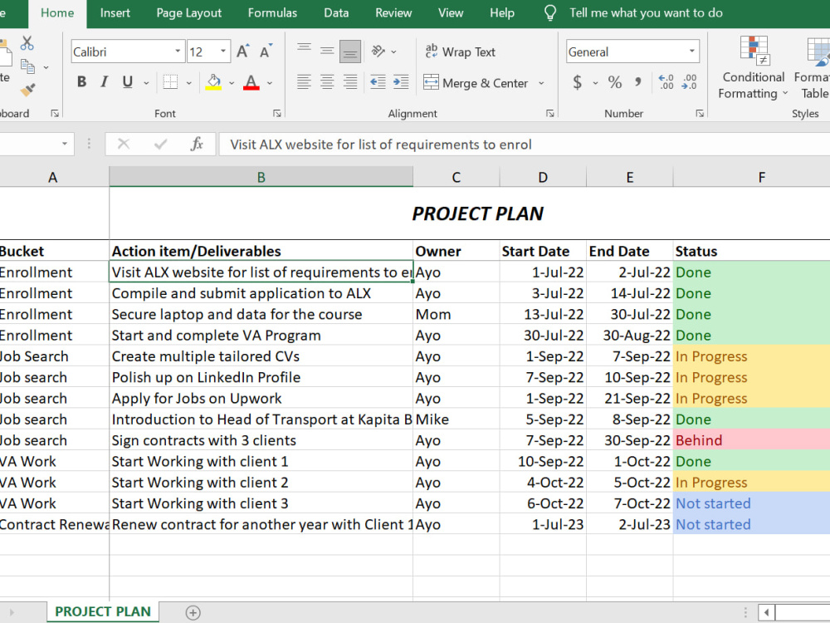Image resolution: width=830 pixels, height=623 pixels.
Task: Select the PROJECT PLAN sheet tab
Action: pyautogui.click(x=103, y=612)
